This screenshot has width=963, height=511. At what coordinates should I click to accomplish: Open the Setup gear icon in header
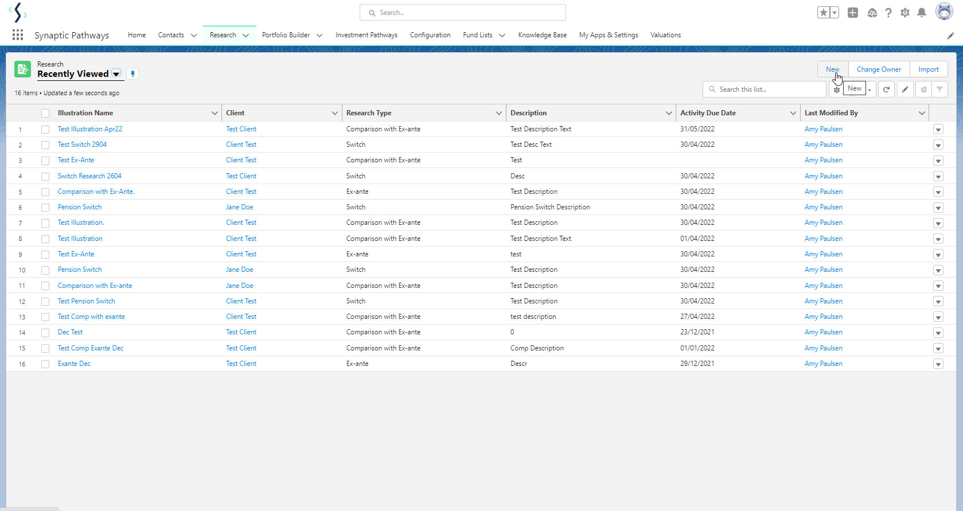click(x=905, y=13)
